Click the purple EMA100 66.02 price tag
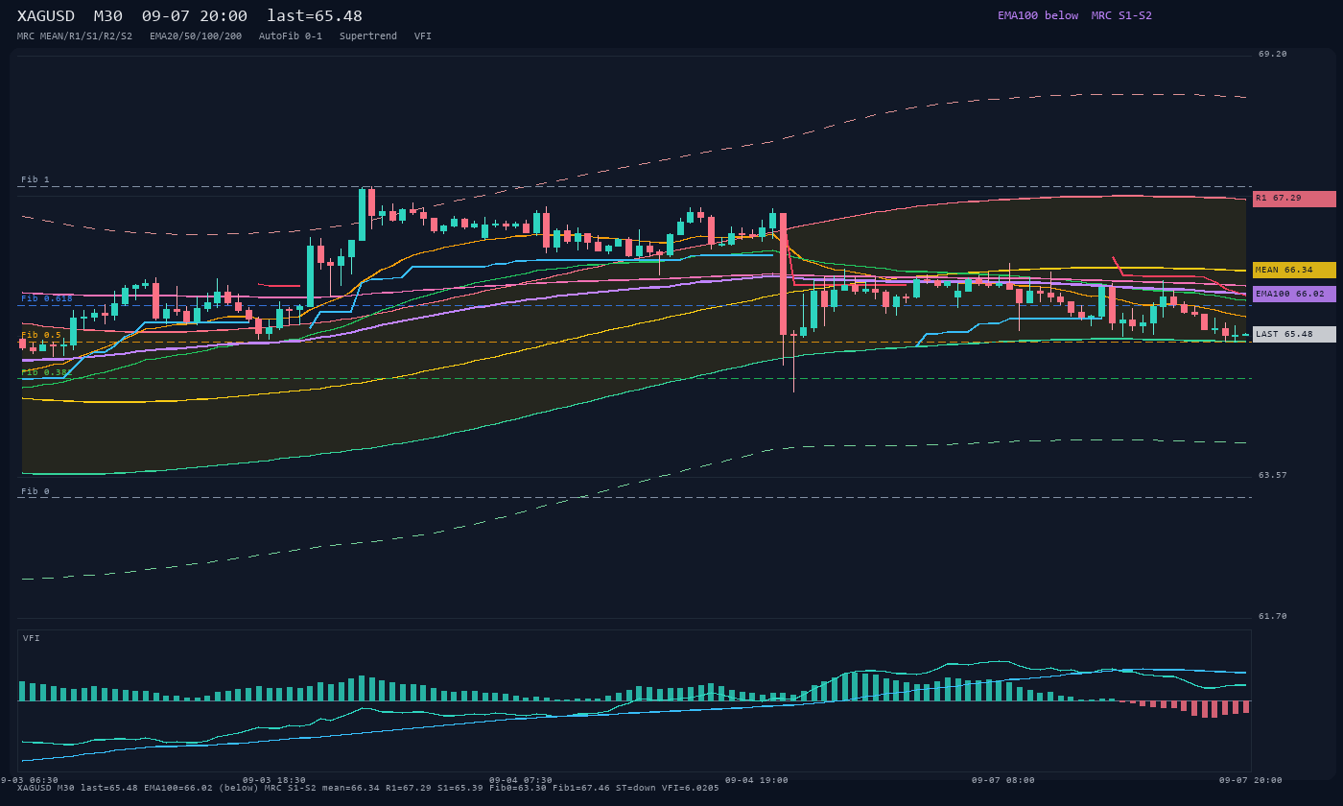The width and height of the screenshot is (1343, 806). 1294,295
